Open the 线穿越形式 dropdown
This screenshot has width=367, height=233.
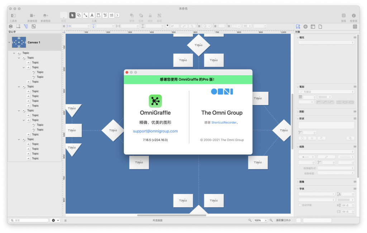tap(335, 168)
